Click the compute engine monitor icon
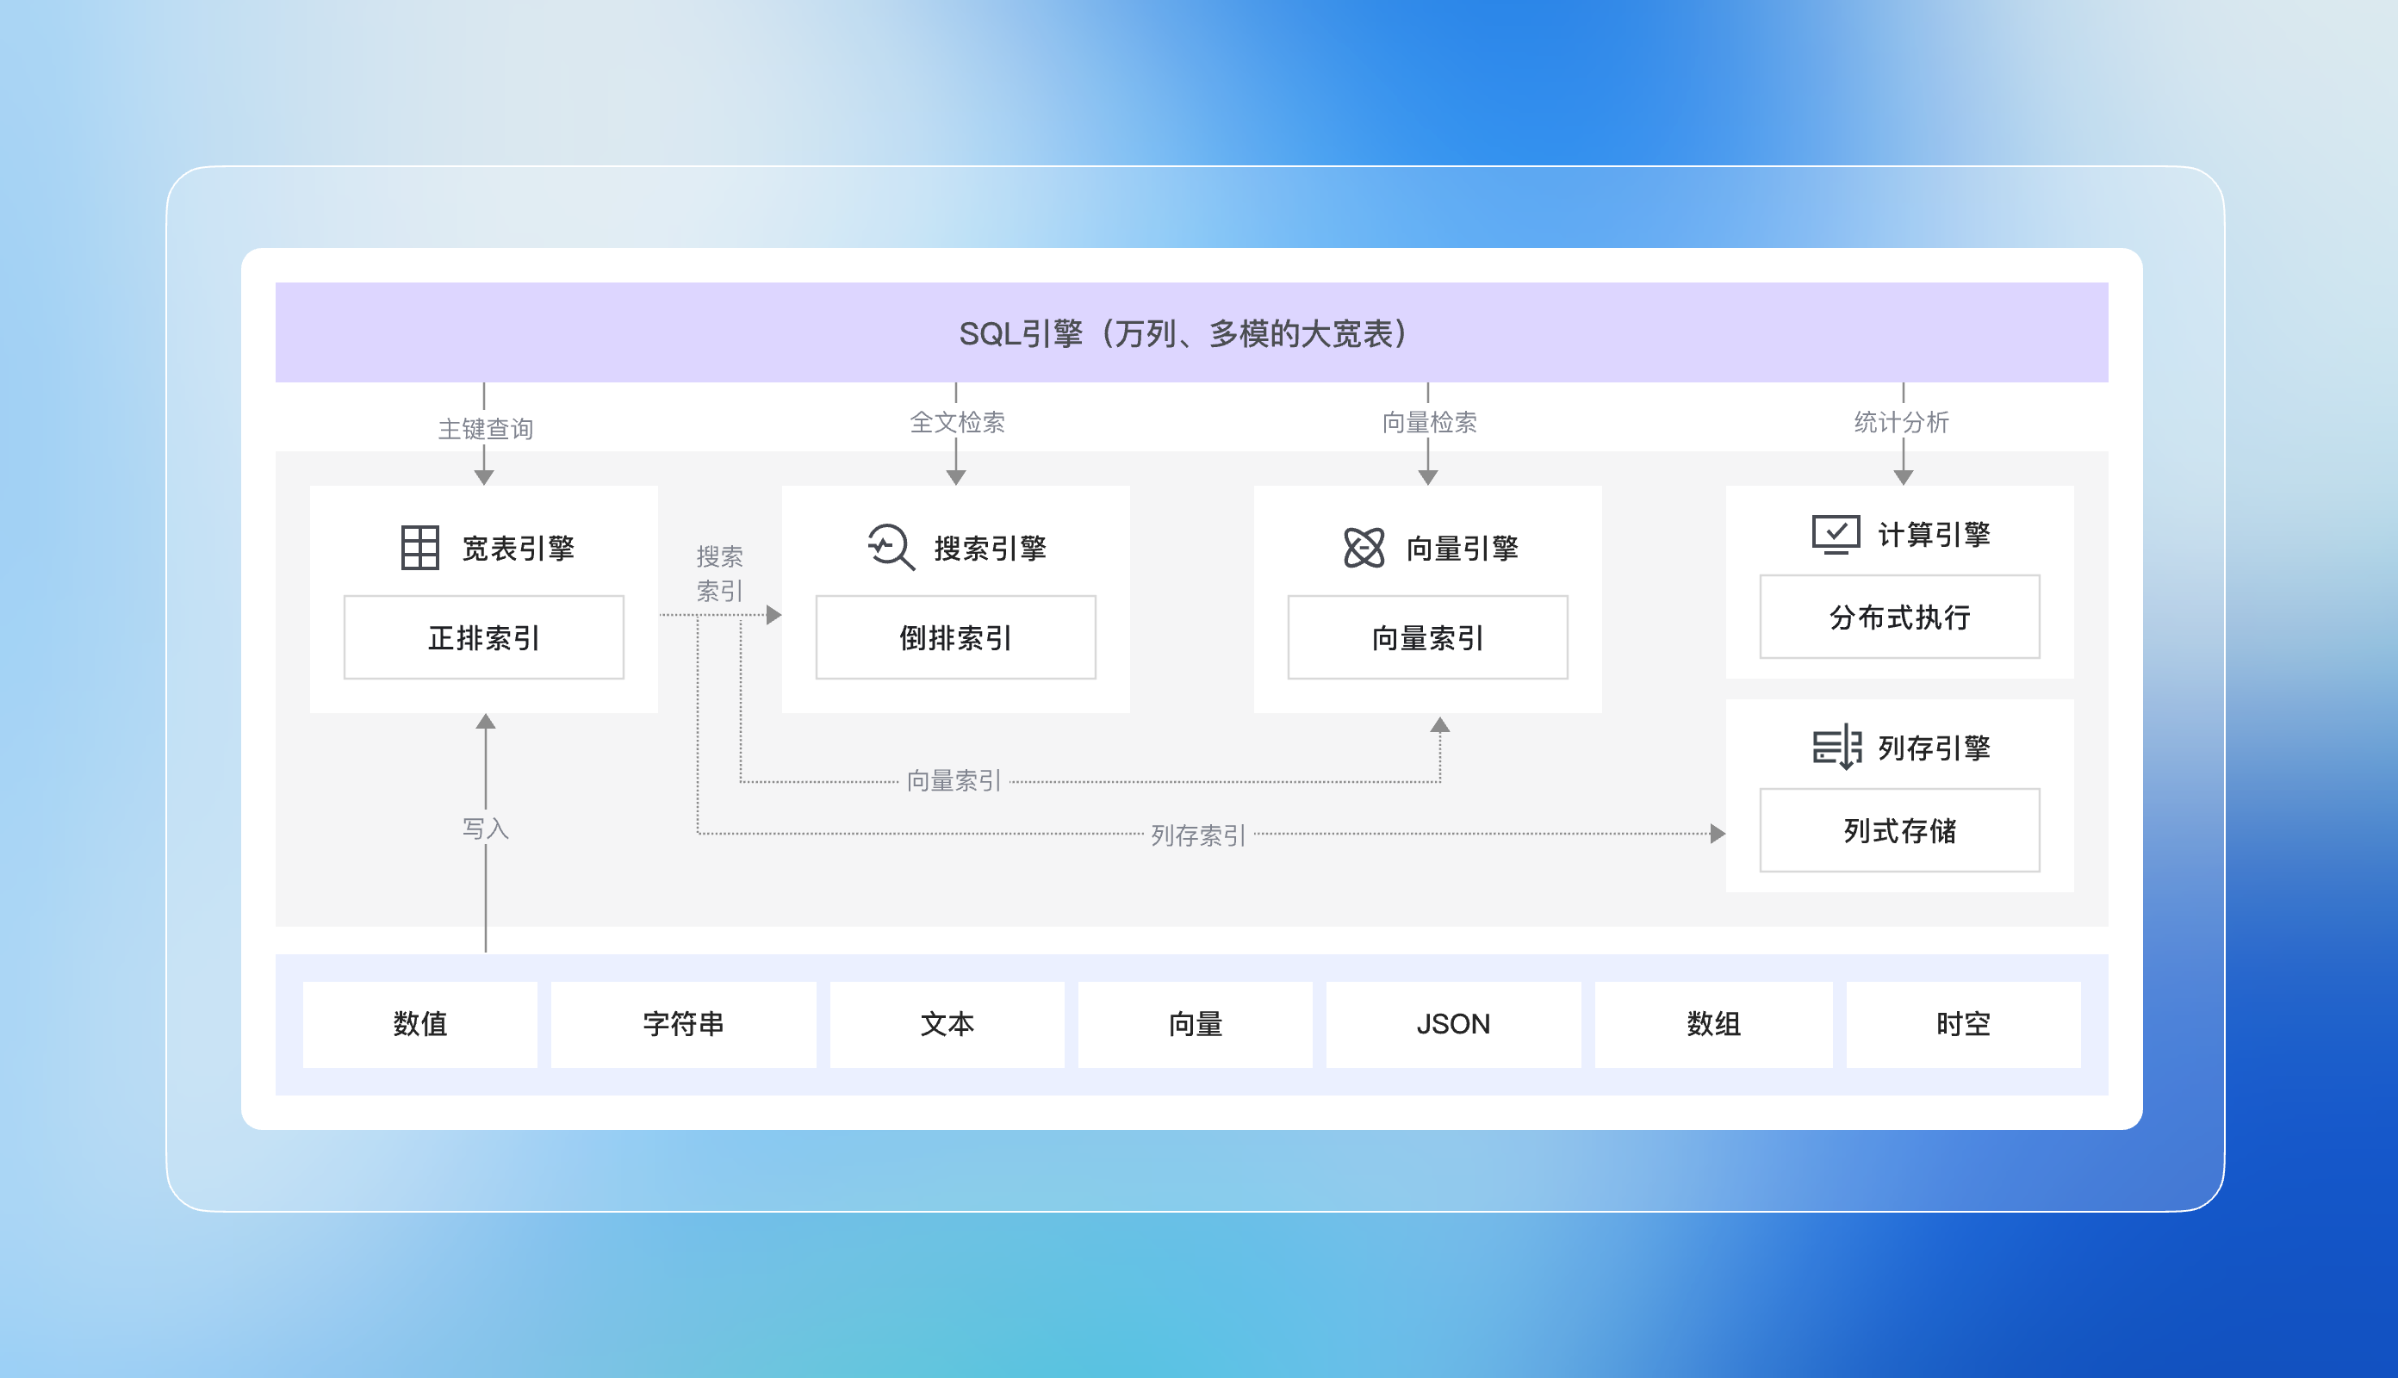The height and width of the screenshot is (1378, 2398). 1836,535
